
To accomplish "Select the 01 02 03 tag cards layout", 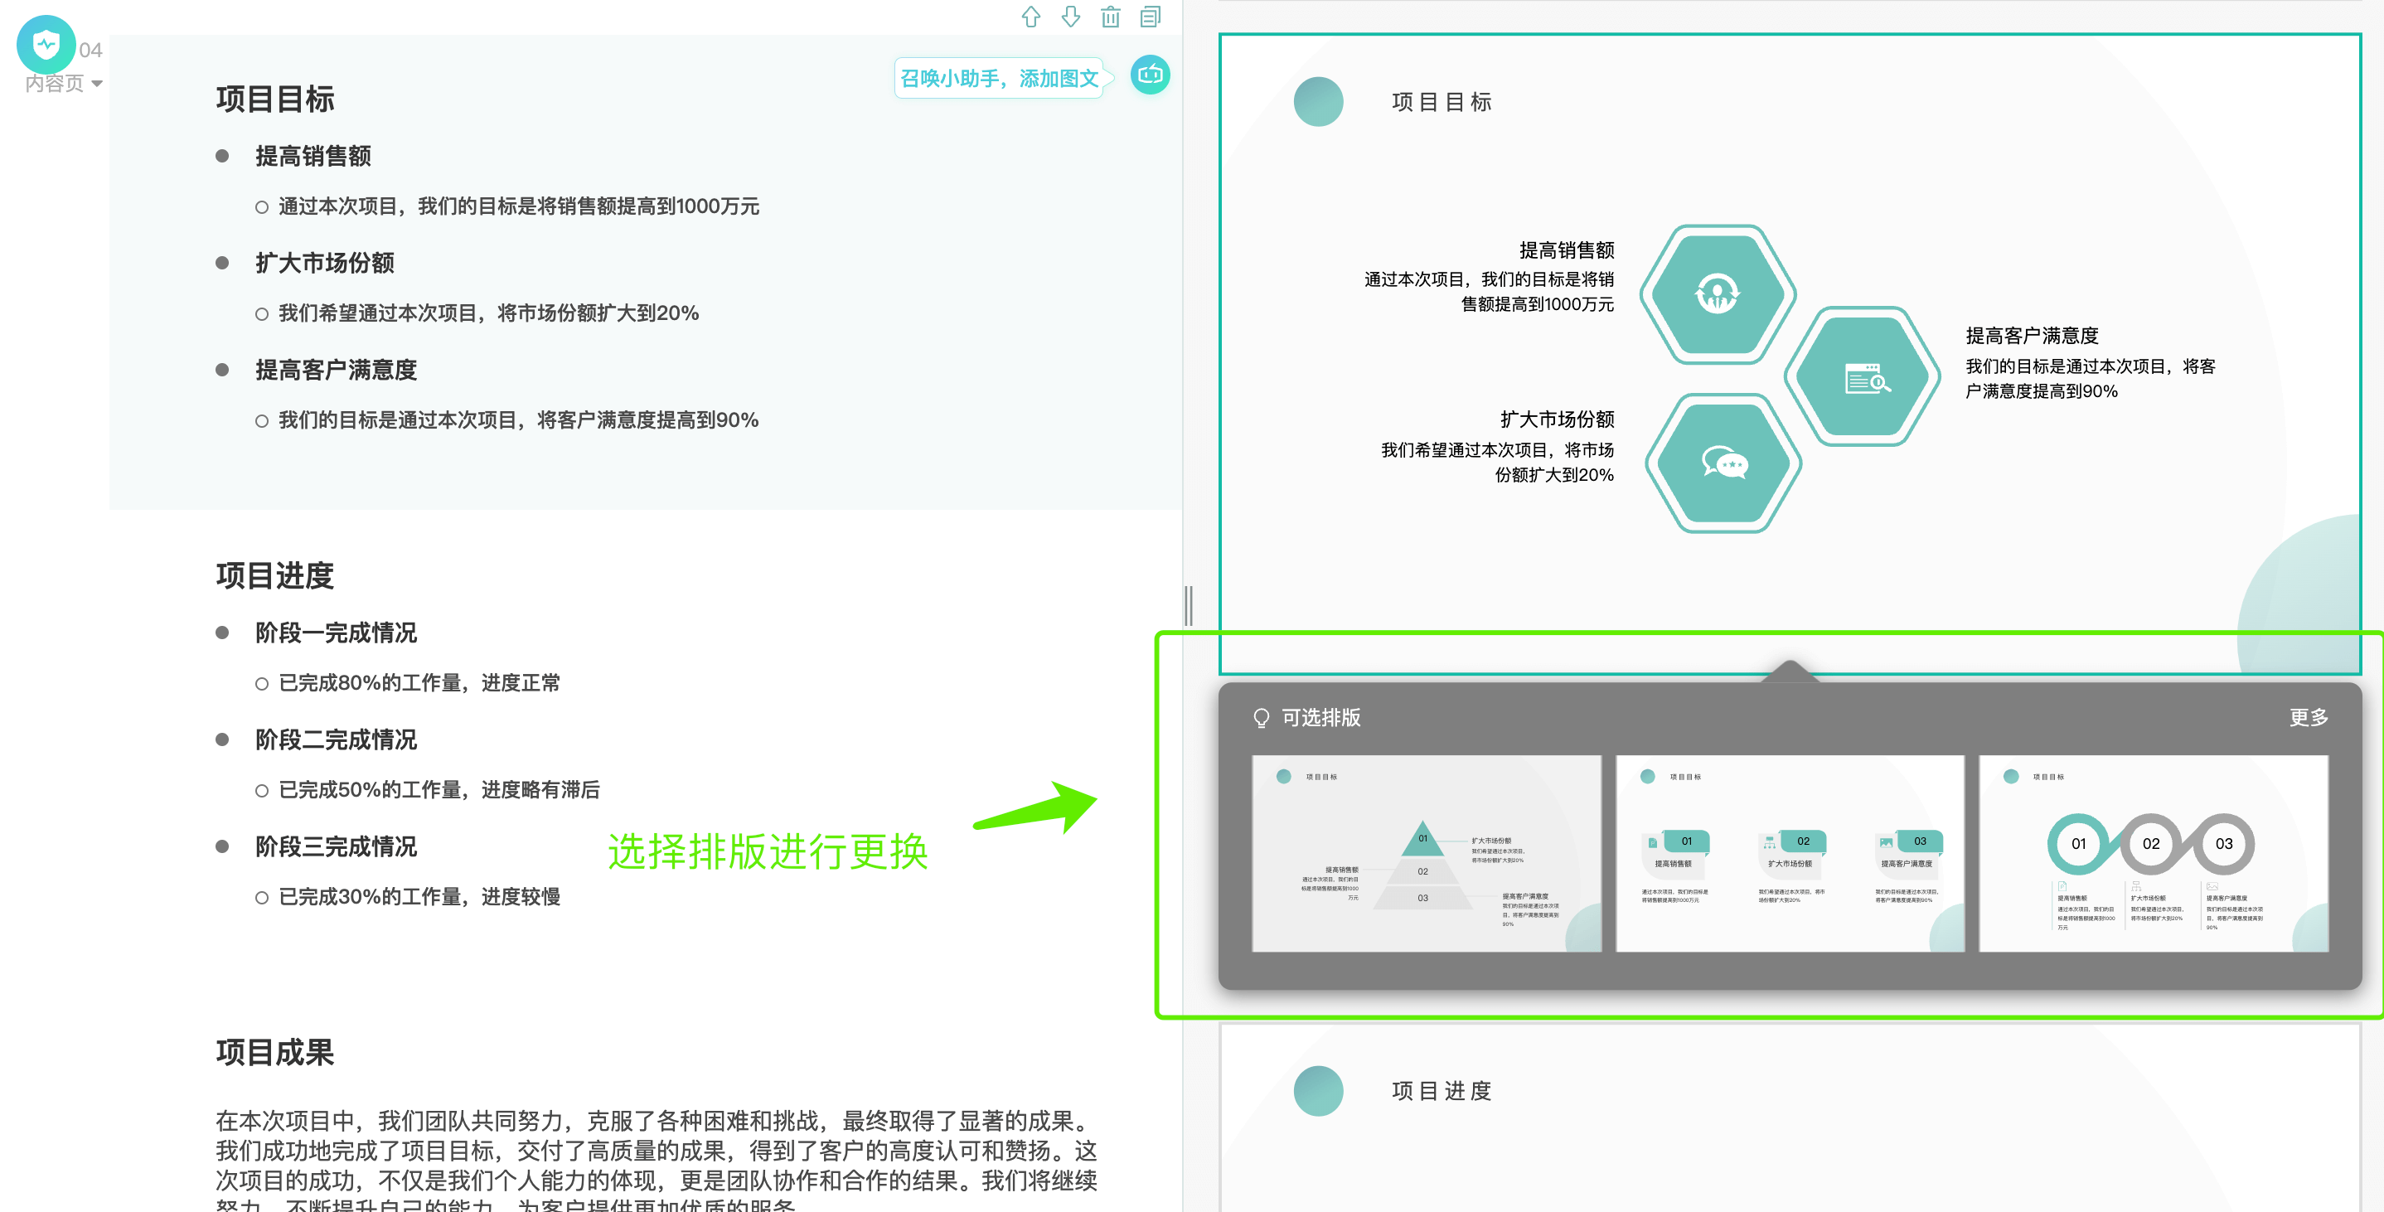I will pyautogui.click(x=1790, y=853).
